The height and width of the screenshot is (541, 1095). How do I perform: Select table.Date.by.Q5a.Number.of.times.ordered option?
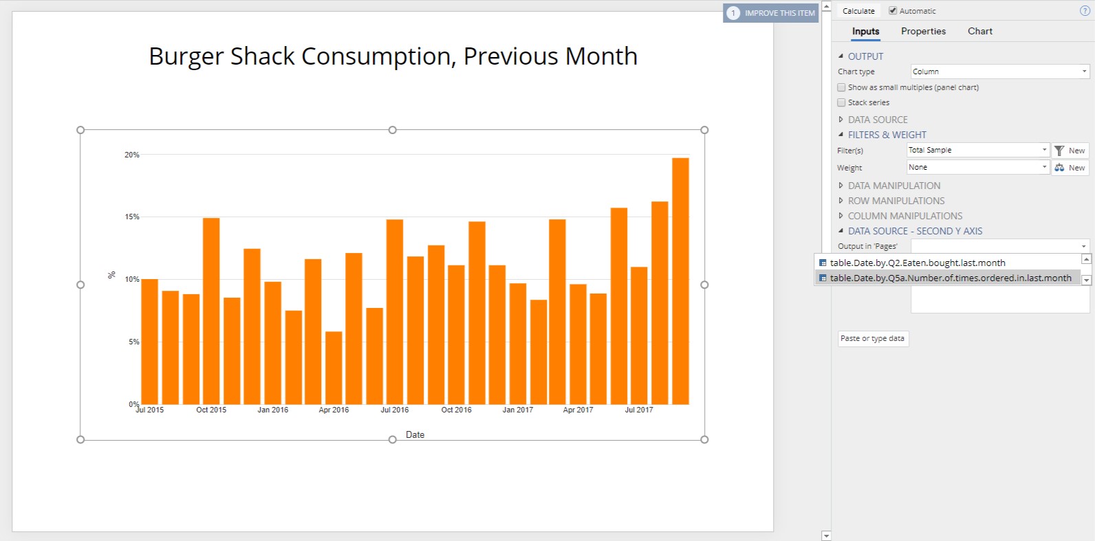point(948,278)
